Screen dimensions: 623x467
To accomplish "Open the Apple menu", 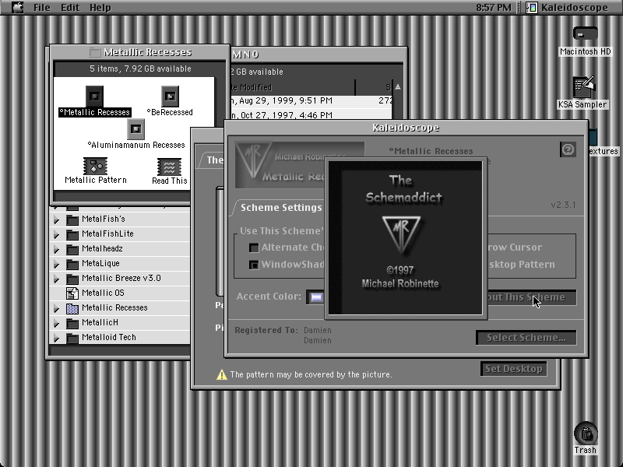I will (16, 7).
